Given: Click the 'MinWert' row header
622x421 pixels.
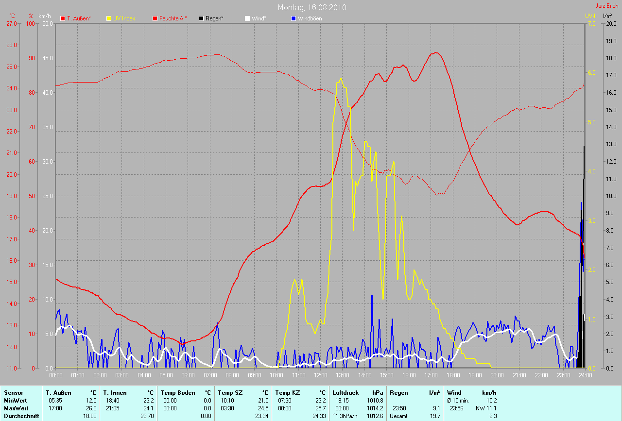Looking at the screenshot, I should (15, 401).
